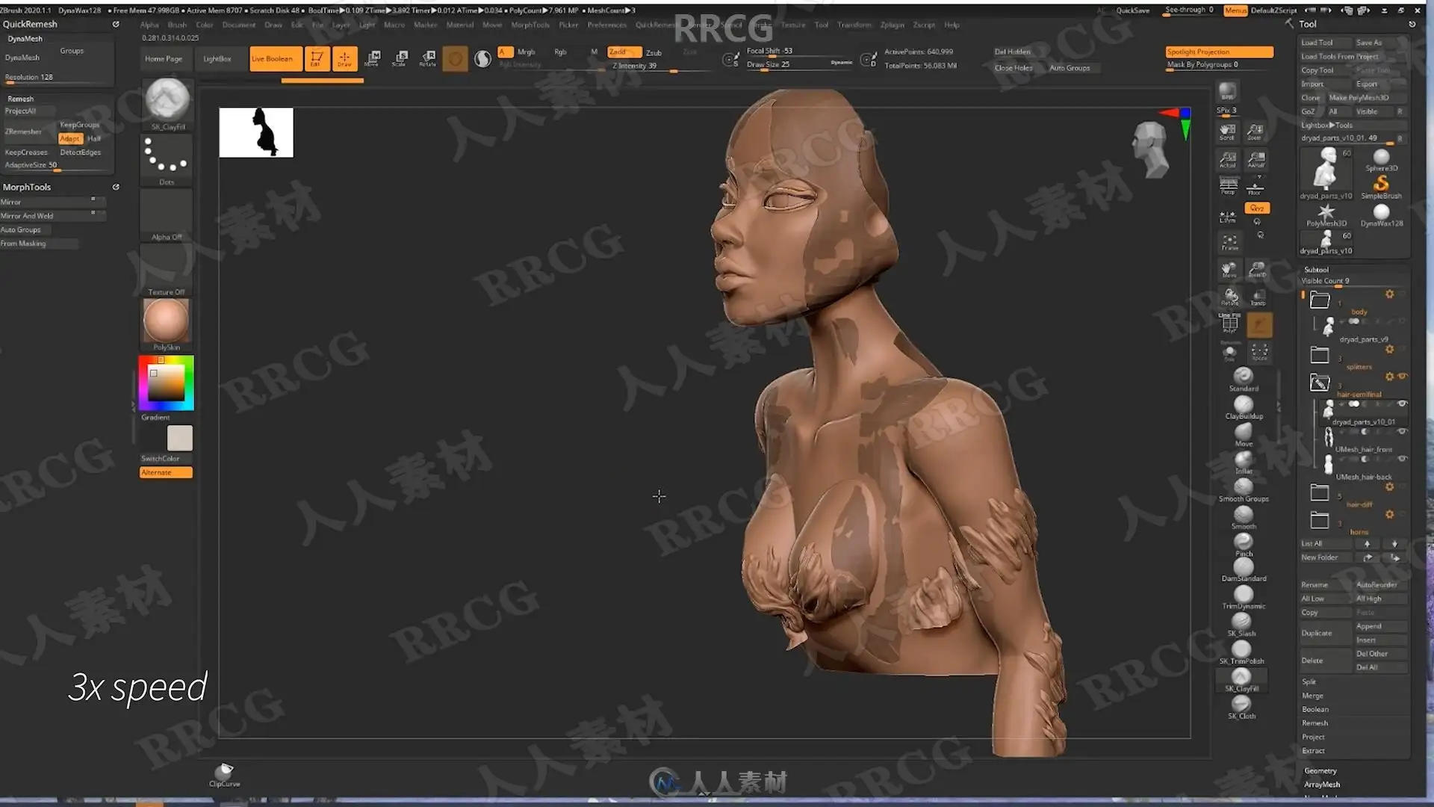Open the ClipCurve brush icon
Screen dimensions: 1434x807
click(x=224, y=774)
